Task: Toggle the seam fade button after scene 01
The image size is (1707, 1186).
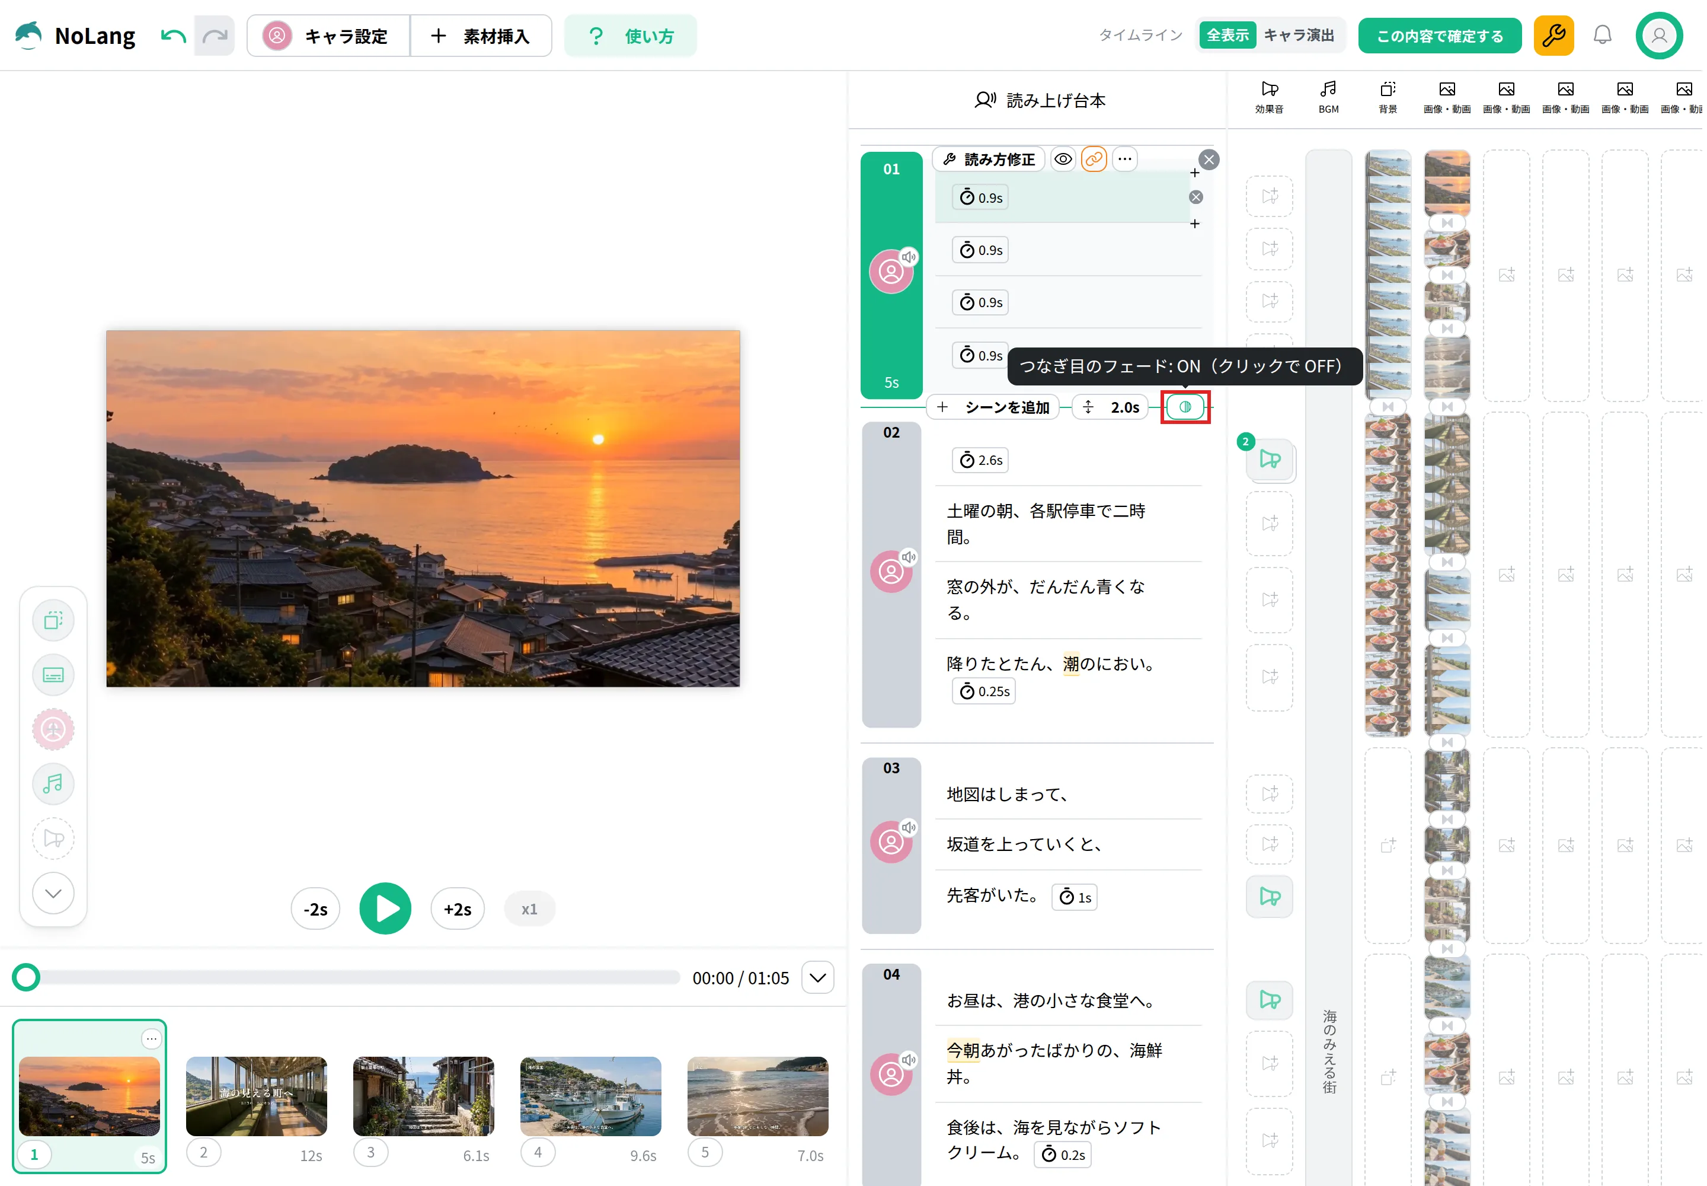Action: click(1185, 407)
